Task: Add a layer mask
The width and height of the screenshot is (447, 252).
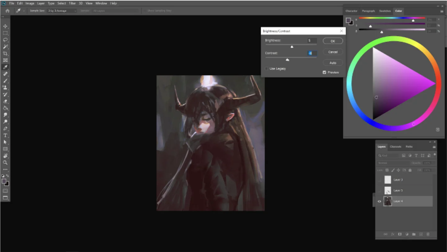Action: 400,234
